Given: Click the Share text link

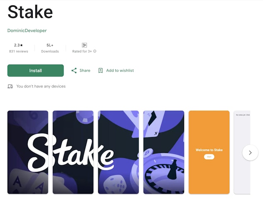Looking at the screenshot, I should (85, 70).
